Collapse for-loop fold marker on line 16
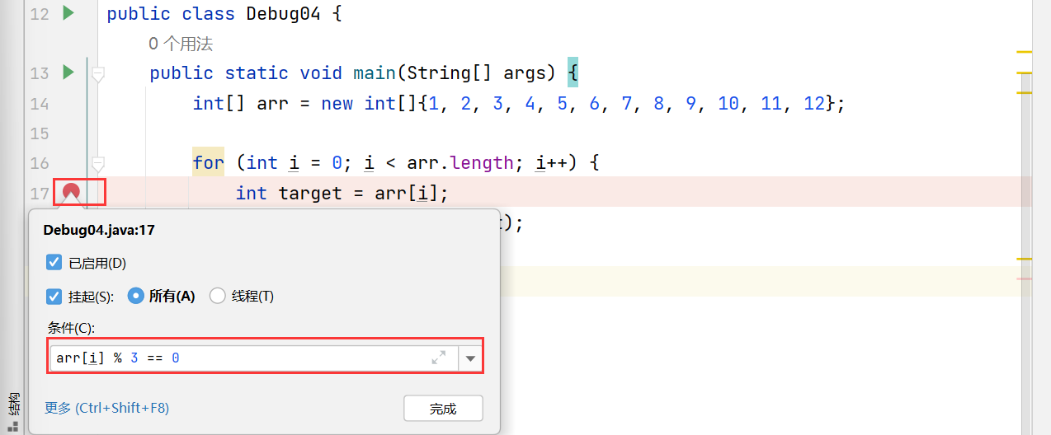 [x=97, y=163]
